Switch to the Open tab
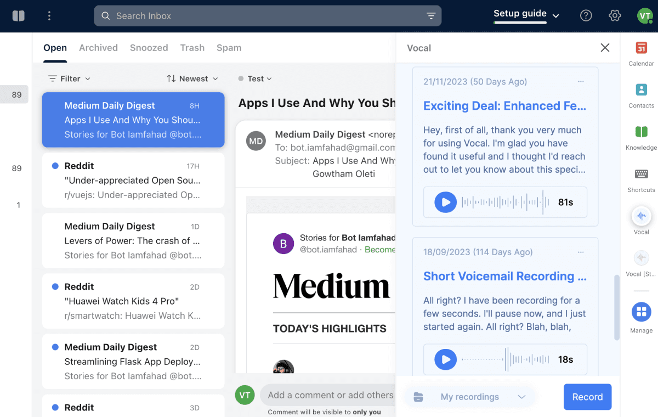 (55, 48)
